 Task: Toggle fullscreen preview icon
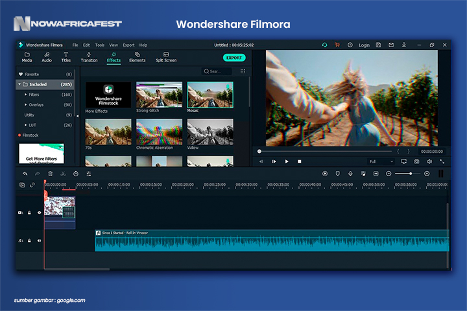442,161
